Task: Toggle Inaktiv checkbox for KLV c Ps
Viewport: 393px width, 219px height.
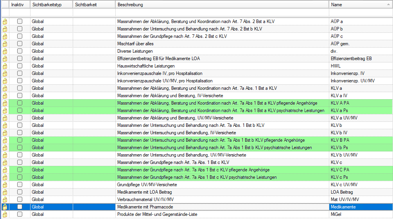Action: pyautogui.click(x=20, y=177)
